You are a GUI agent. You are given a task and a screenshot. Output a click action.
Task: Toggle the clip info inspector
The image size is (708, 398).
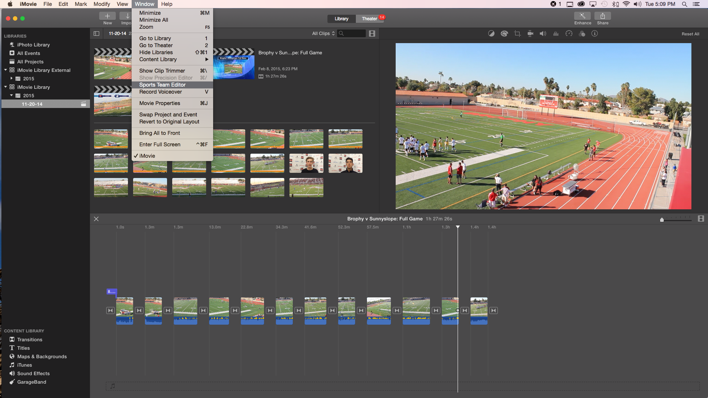coord(594,33)
